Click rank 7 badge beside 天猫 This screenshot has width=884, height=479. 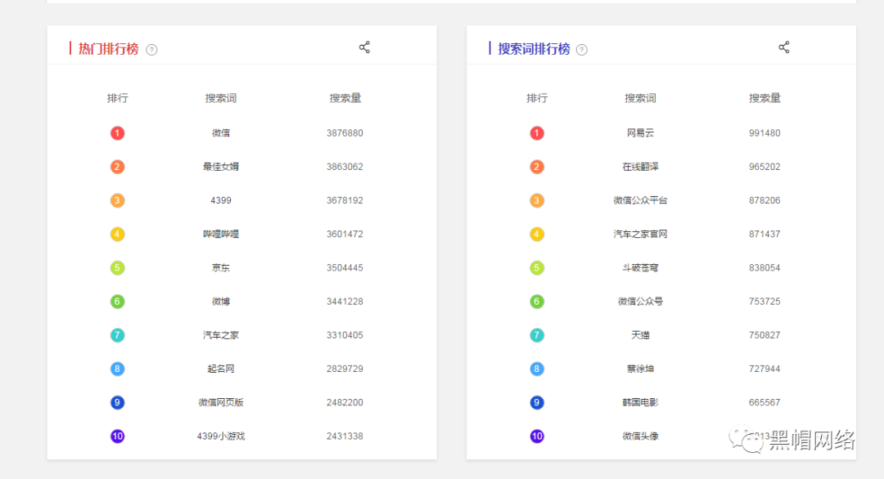(537, 335)
